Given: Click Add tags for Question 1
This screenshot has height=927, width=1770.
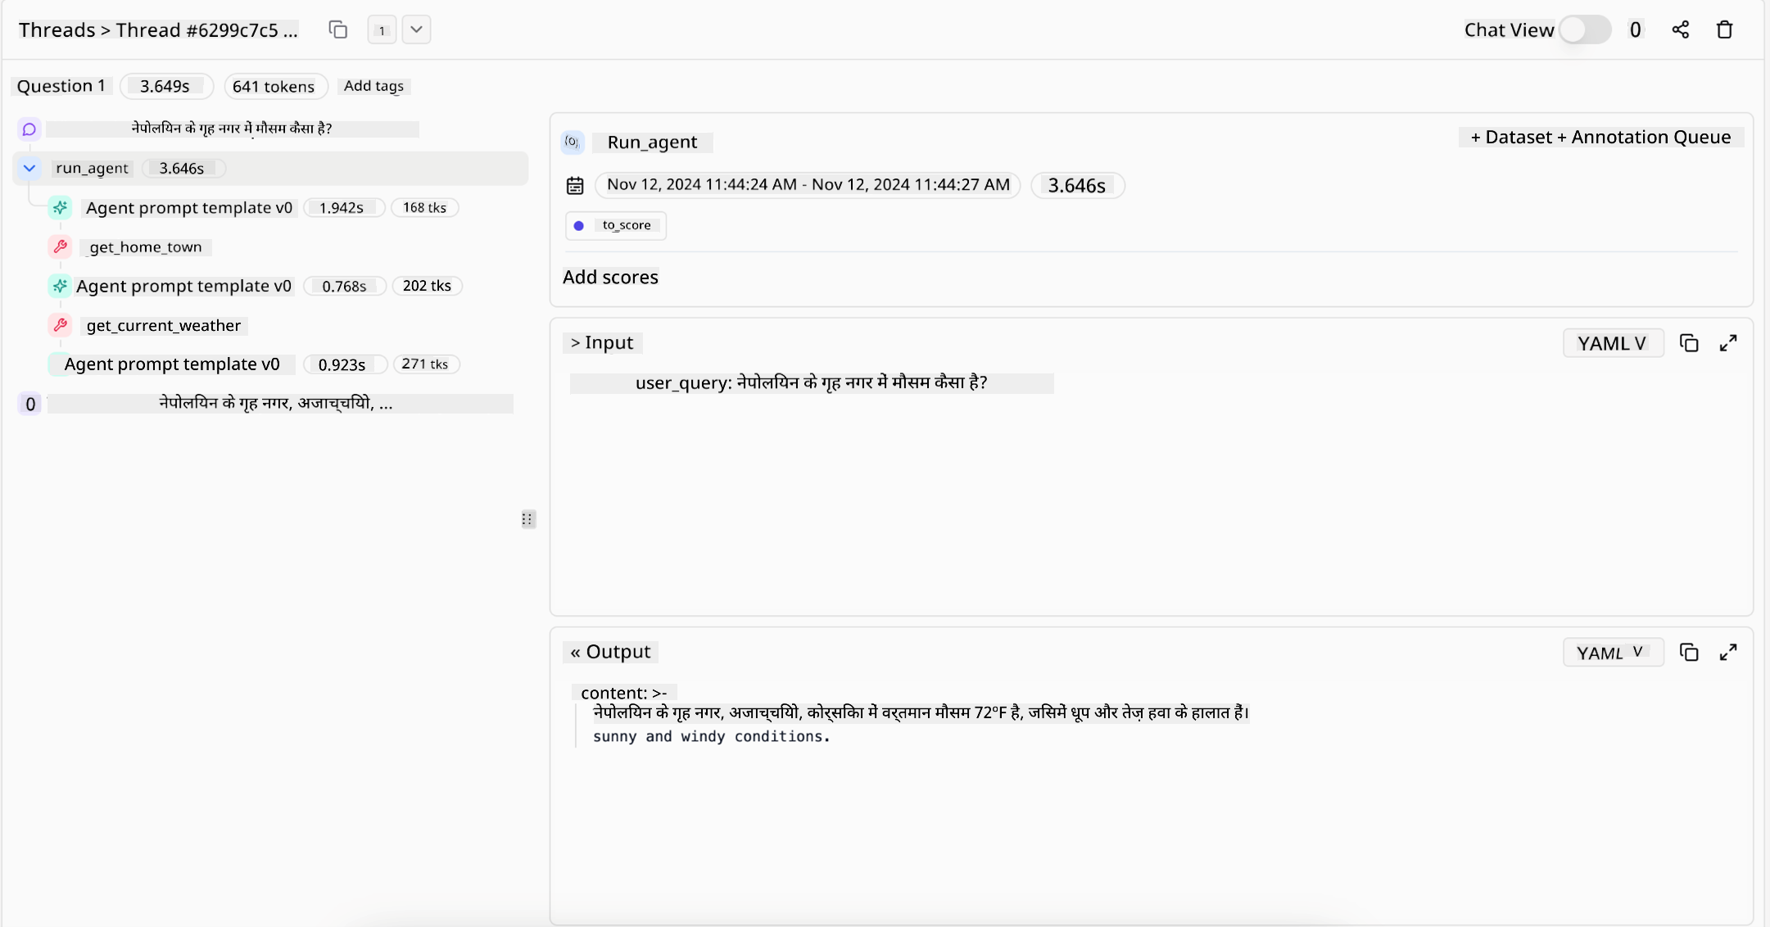Looking at the screenshot, I should [373, 86].
